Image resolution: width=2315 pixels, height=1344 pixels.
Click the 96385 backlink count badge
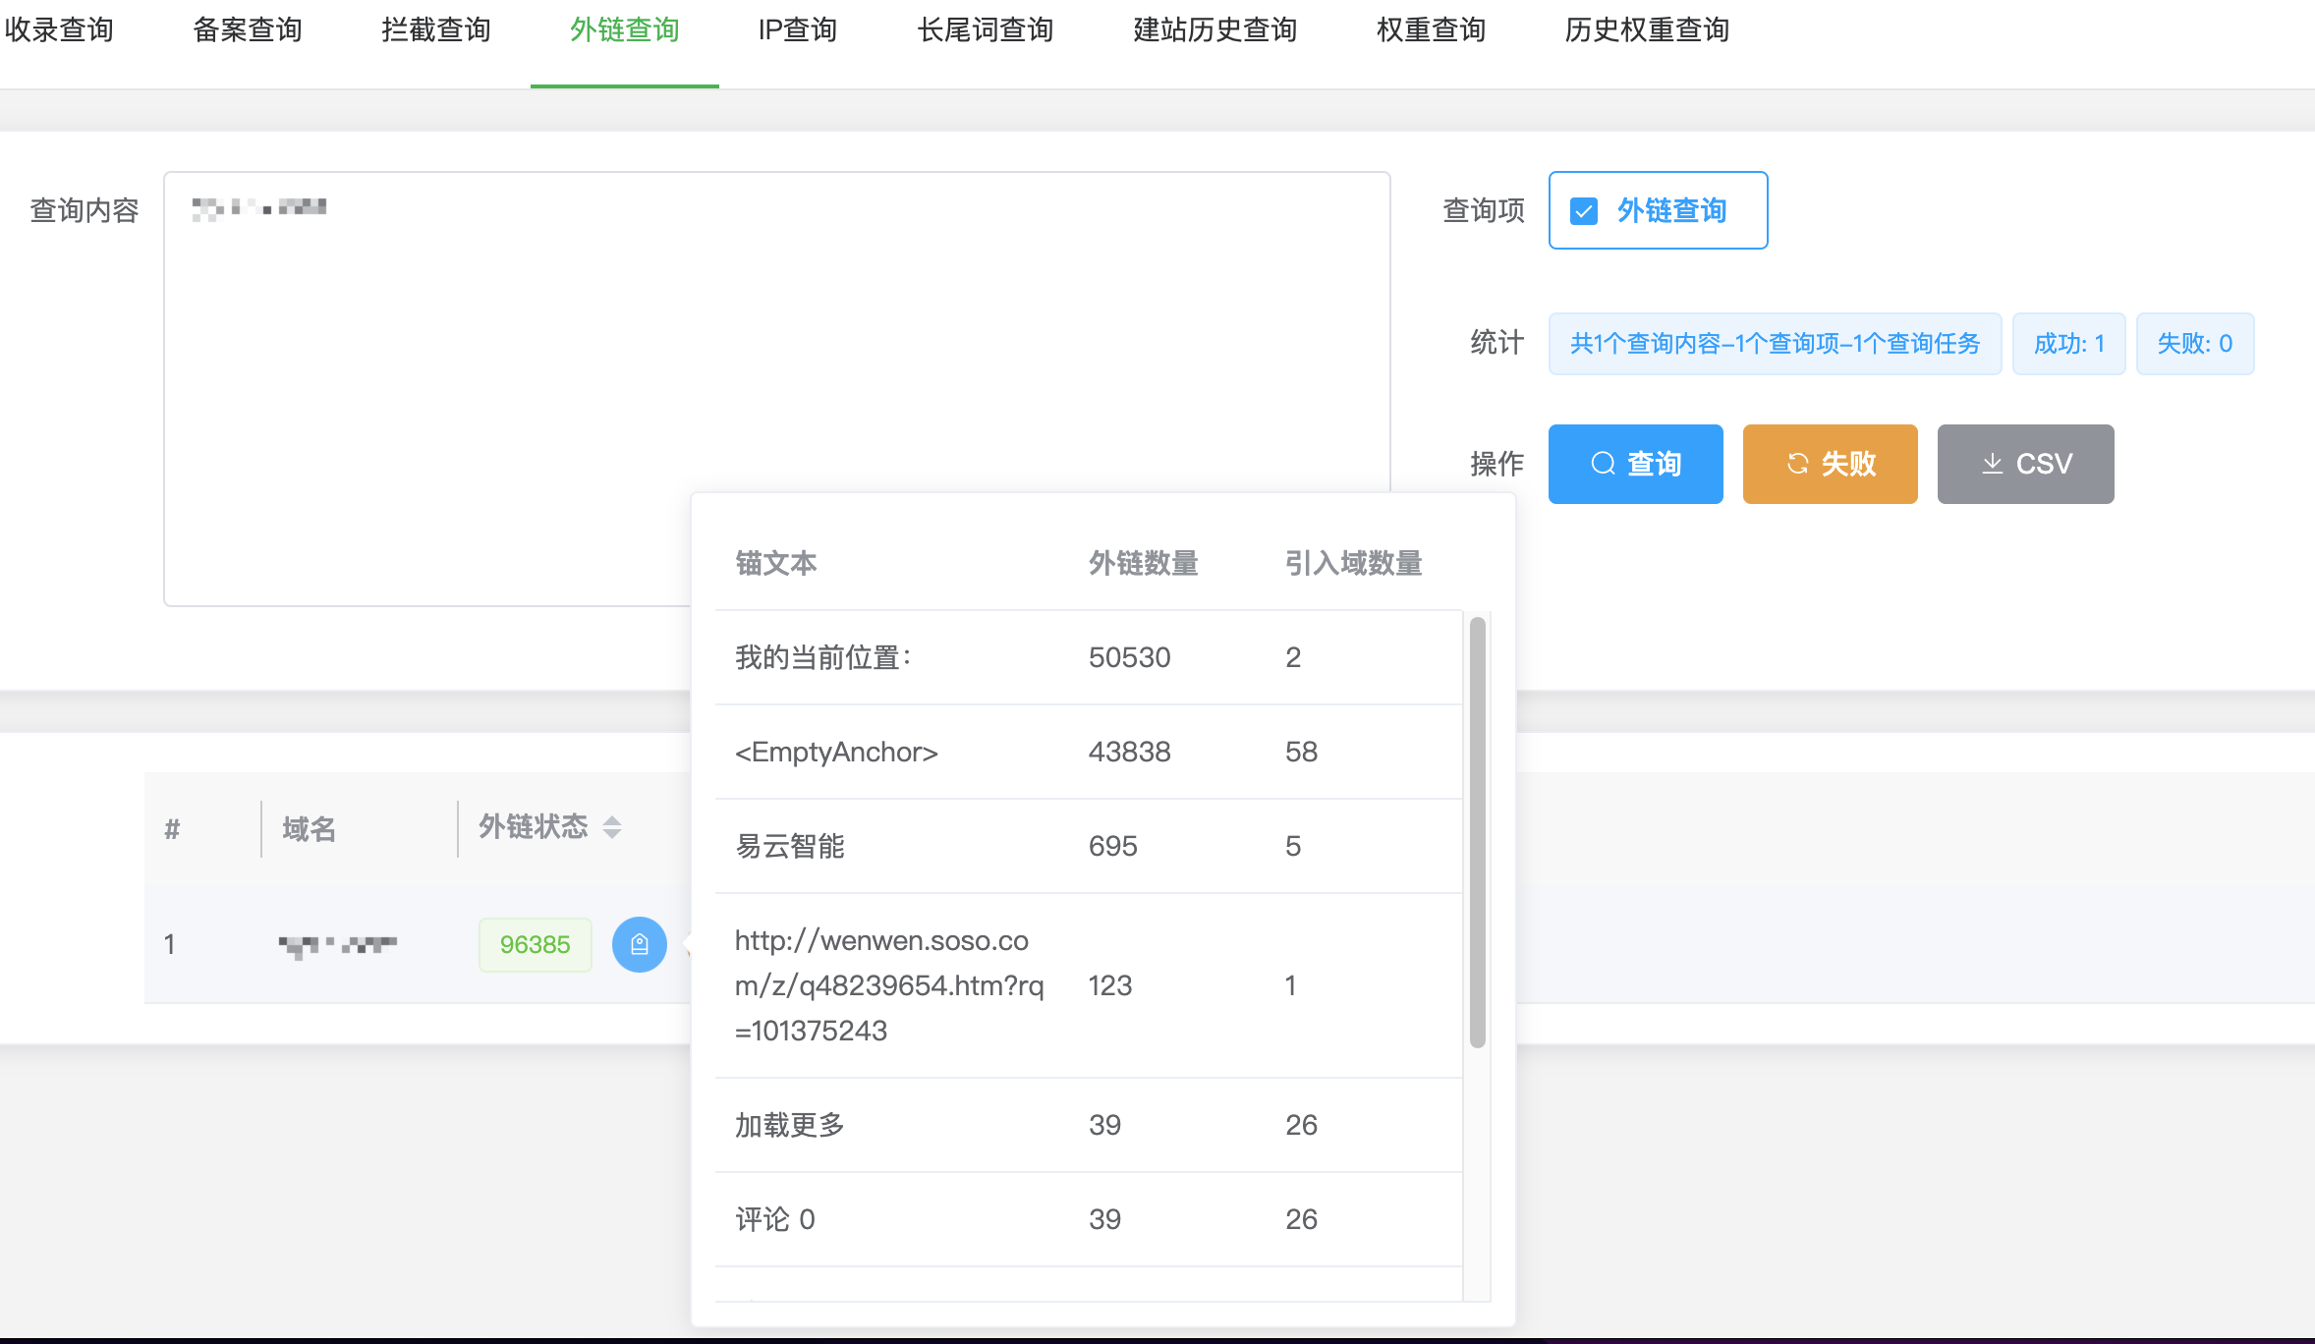click(x=536, y=944)
